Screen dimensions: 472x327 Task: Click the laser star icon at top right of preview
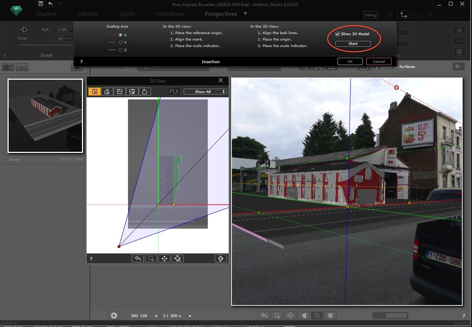coord(458,66)
